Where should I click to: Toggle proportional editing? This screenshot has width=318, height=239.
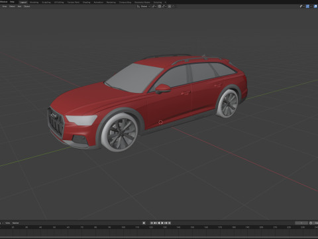coord(170,7)
